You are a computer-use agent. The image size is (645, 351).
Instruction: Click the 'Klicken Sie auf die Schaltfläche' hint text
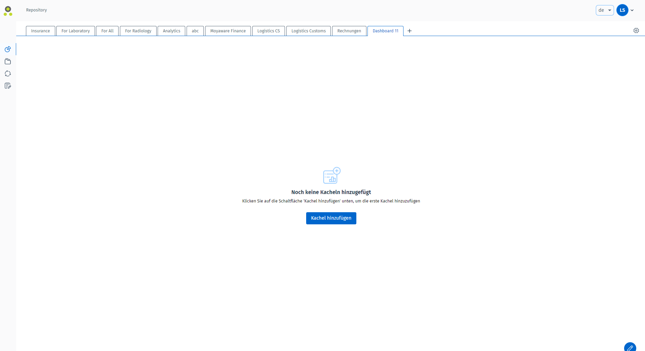coord(331,201)
